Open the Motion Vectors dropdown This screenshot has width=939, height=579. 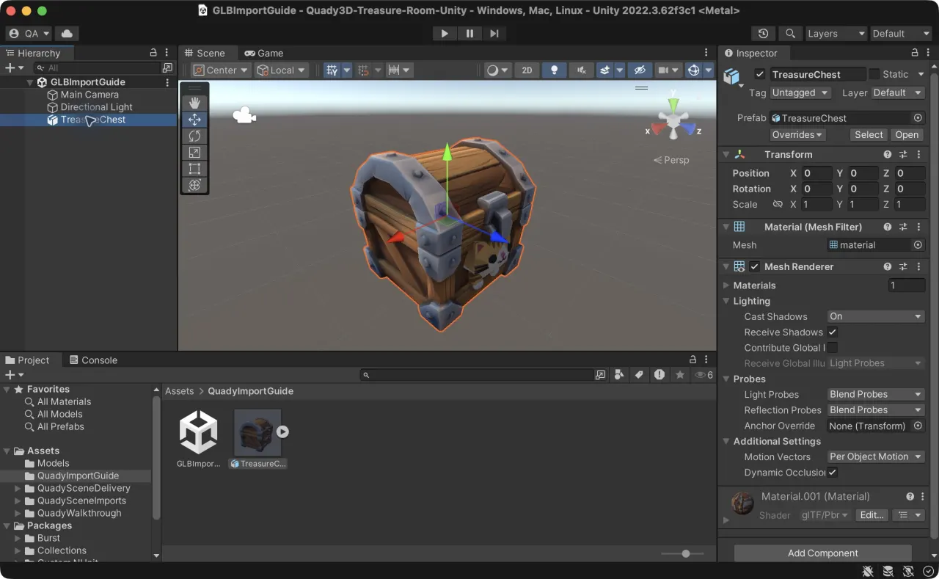(876, 457)
